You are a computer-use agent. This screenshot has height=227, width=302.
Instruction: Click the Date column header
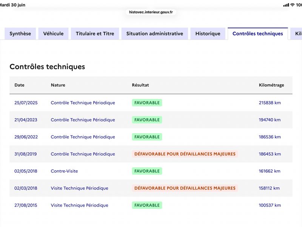click(20, 85)
